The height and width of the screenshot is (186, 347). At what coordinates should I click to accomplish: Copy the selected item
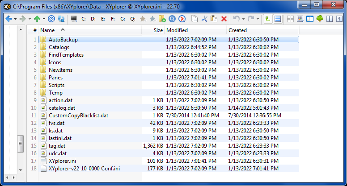195,19
